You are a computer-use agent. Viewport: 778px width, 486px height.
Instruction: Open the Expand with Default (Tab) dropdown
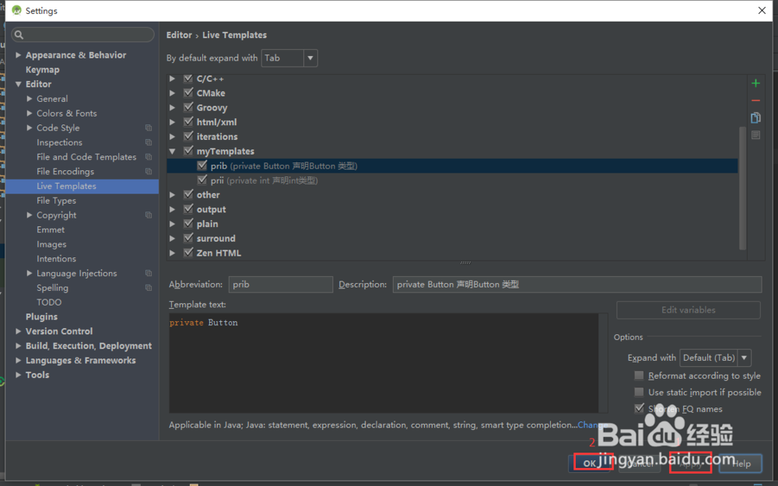pos(743,358)
